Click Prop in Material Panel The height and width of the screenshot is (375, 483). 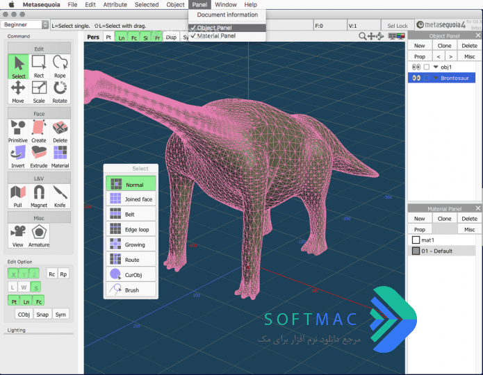(420, 230)
